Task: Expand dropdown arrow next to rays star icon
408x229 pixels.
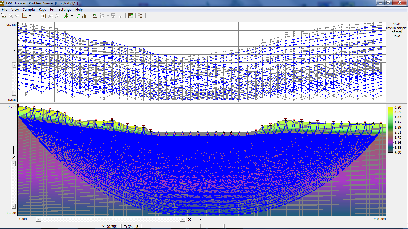Action: coord(72,16)
